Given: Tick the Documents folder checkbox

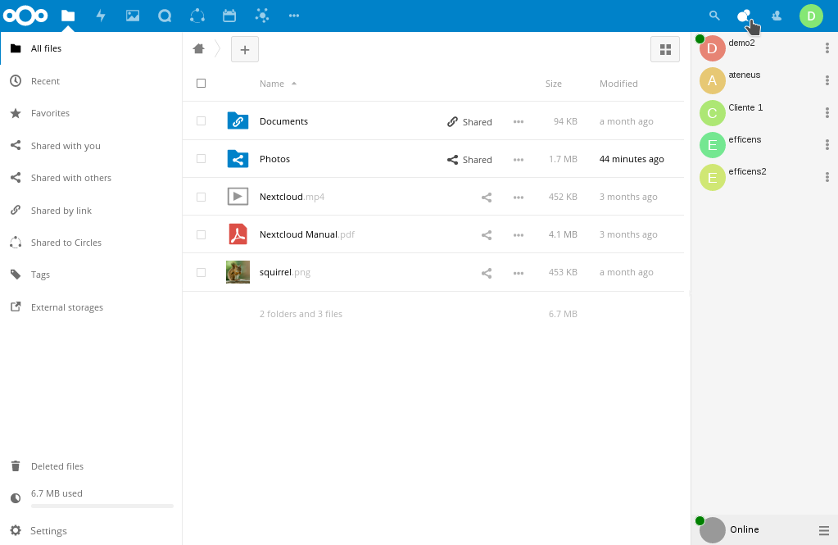Looking at the screenshot, I should coord(201,120).
